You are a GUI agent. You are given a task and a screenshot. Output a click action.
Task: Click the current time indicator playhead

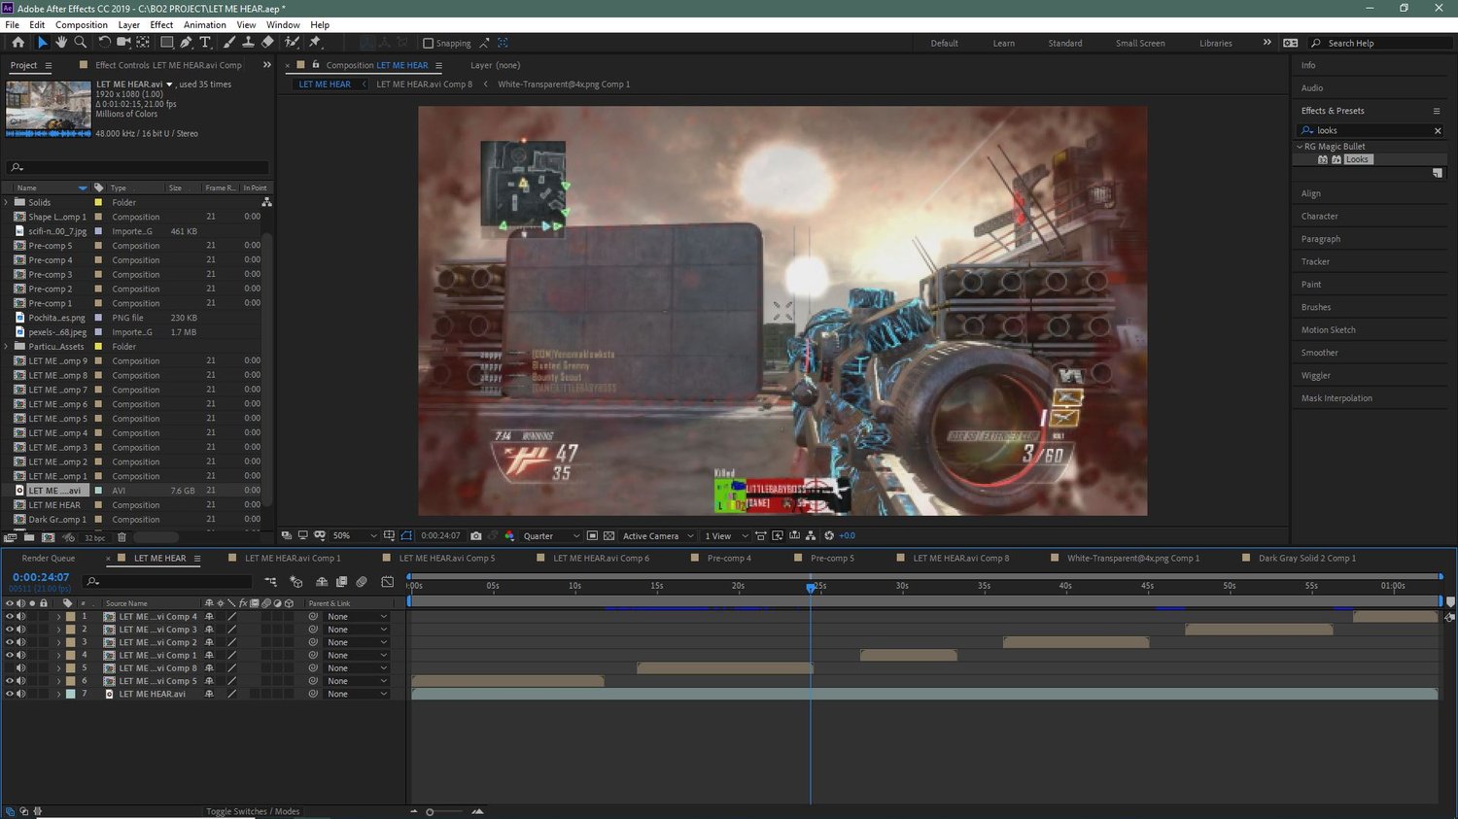(x=811, y=587)
